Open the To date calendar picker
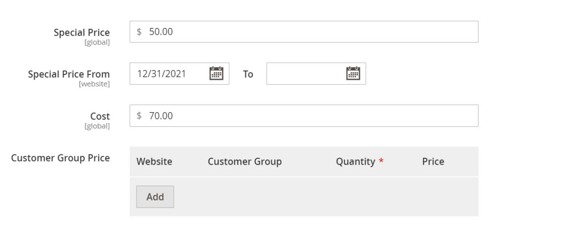Viewport: 587px width, 242px height. pyautogui.click(x=353, y=73)
